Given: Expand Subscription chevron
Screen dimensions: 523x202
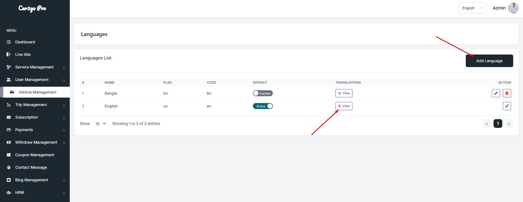Looking at the screenshot, I should [64, 118].
